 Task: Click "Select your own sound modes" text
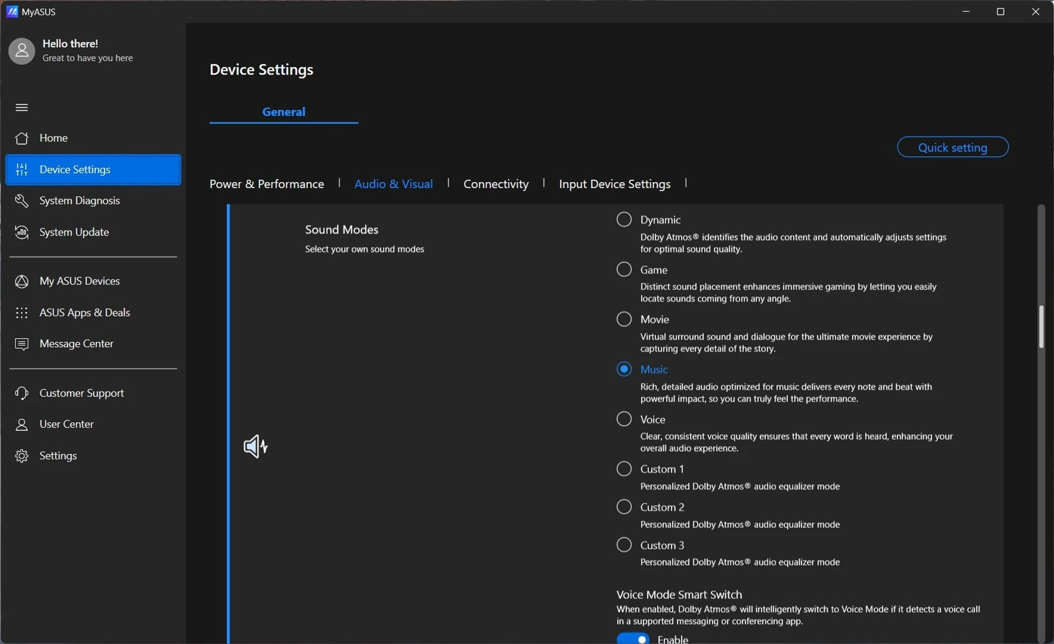pos(365,249)
